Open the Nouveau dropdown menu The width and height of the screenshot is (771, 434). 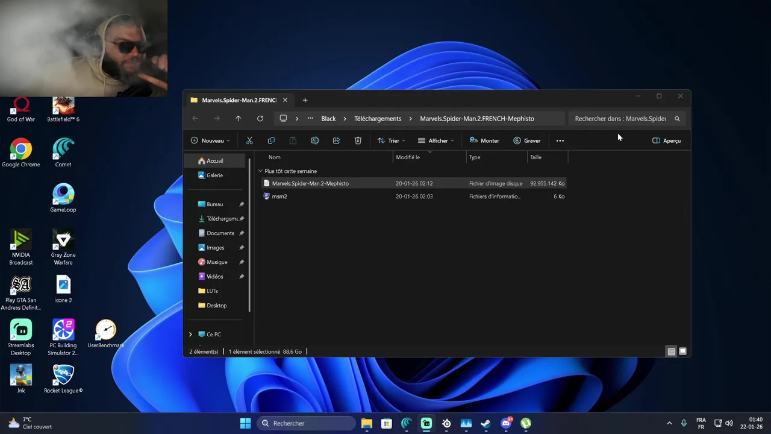pyautogui.click(x=210, y=140)
